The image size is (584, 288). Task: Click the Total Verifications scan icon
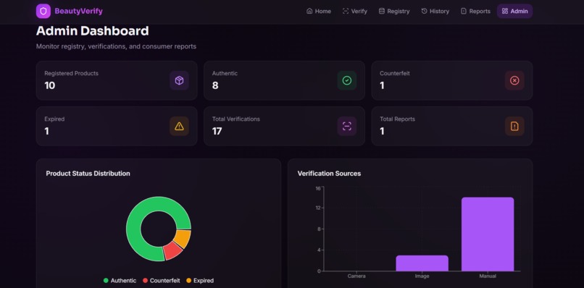tap(347, 126)
